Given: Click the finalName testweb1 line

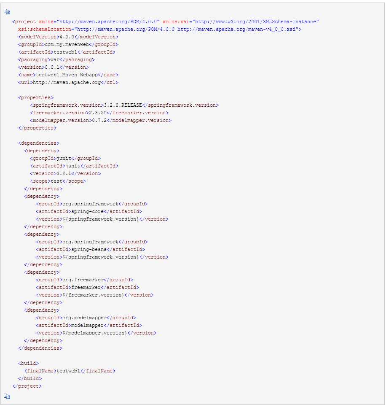Looking at the screenshot, I should tap(70, 371).
